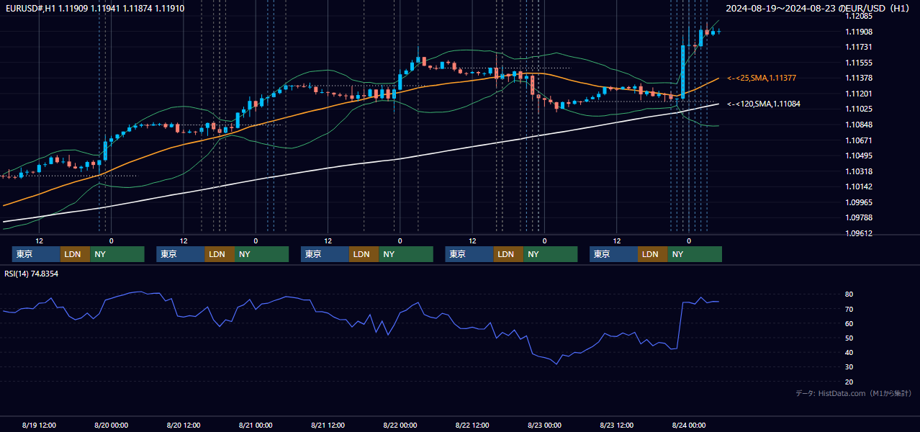Click the 8/23 00:00 date label
Viewport: 920px width, 432px height.
tap(544, 425)
